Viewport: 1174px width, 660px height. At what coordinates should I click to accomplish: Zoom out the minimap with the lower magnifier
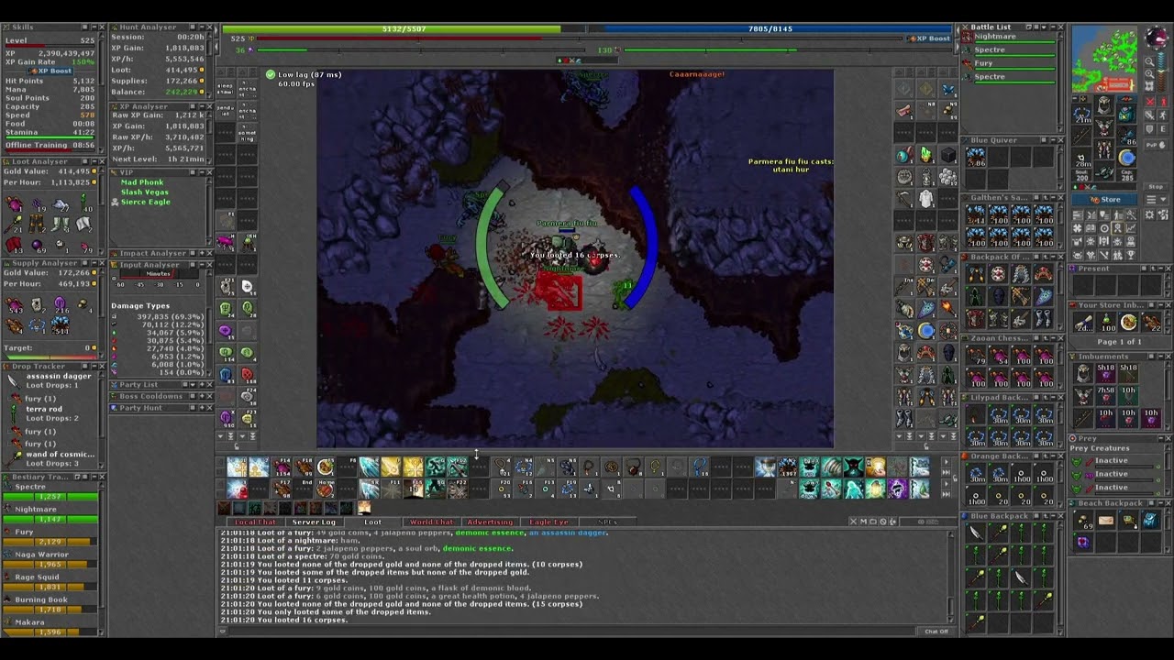[1150, 73]
